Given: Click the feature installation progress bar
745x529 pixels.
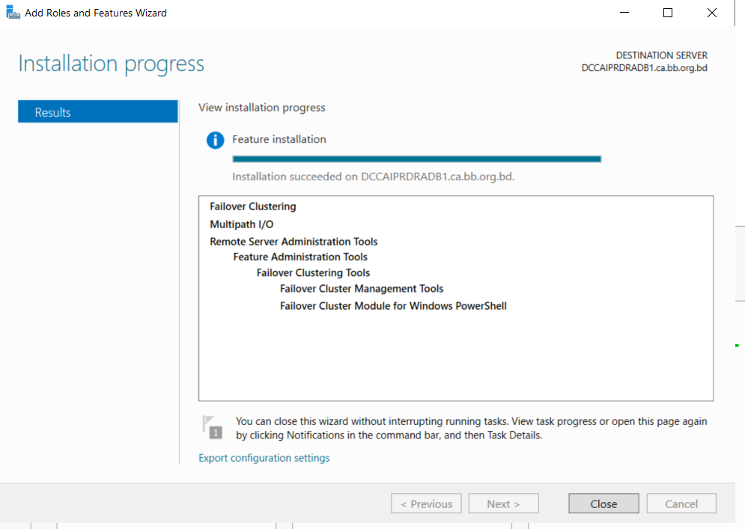Looking at the screenshot, I should [417, 159].
